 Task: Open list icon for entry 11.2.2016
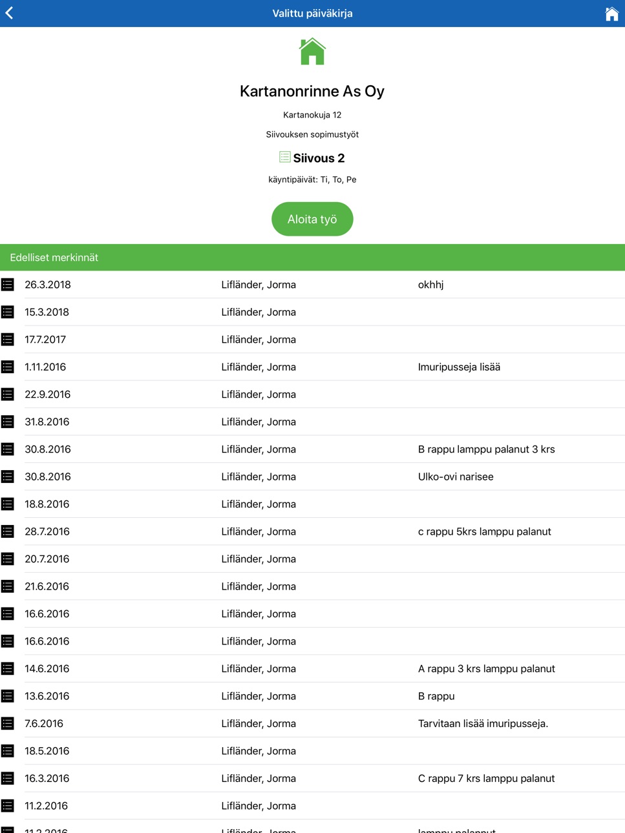click(8, 806)
